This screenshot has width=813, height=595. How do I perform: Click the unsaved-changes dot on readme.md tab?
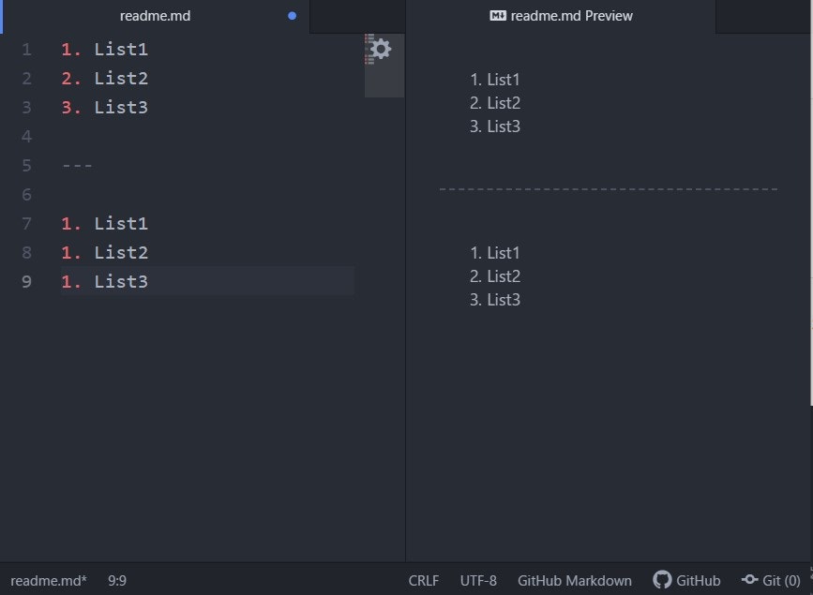292,16
